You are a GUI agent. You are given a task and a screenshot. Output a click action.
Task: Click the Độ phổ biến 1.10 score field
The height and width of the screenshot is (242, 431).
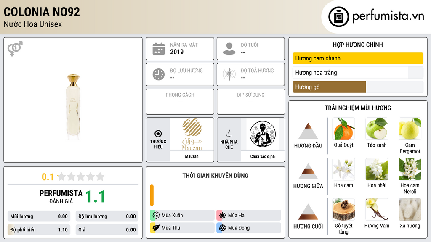39,230
